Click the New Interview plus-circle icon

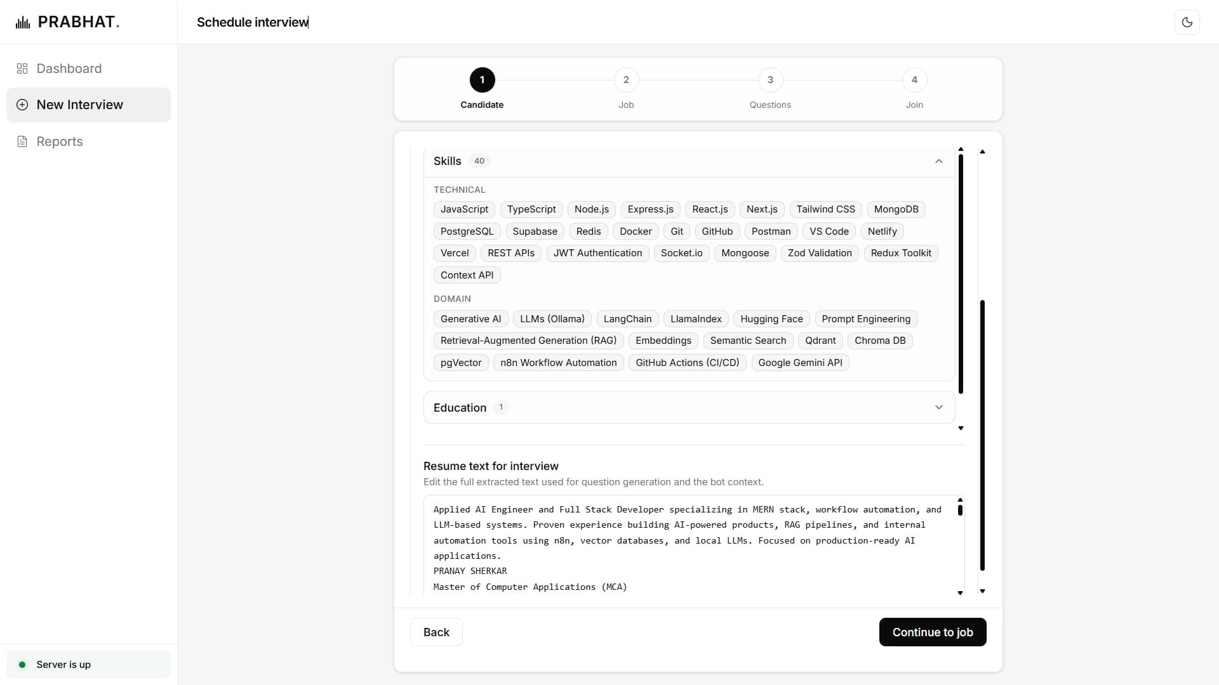22,105
